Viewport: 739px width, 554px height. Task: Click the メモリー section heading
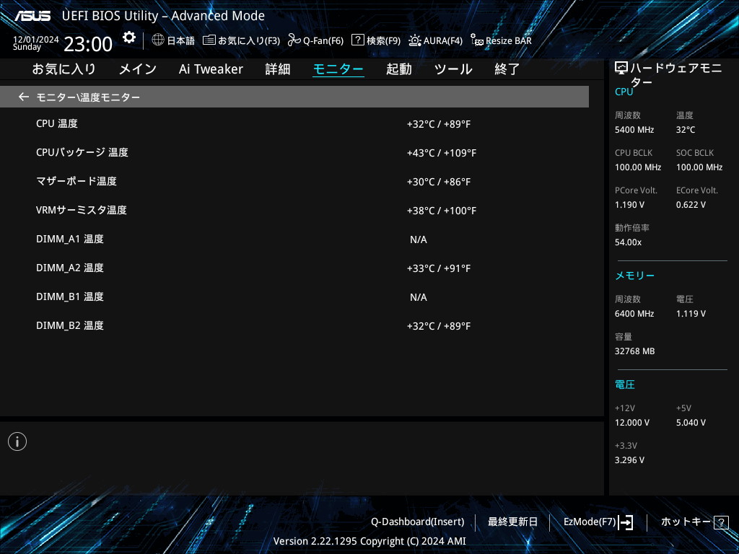pos(635,276)
